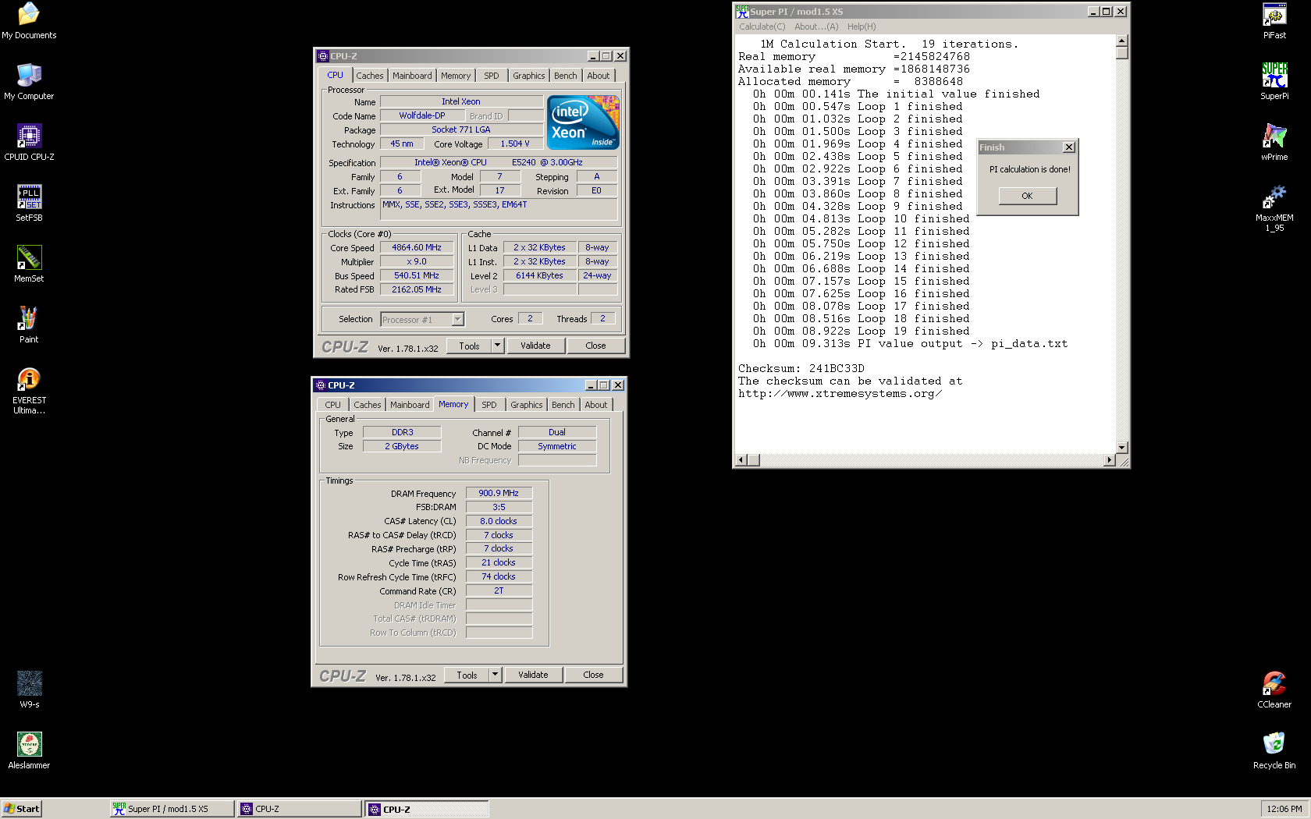Switch to SPD tab in lower CPU-Z

pyautogui.click(x=489, y=405)
